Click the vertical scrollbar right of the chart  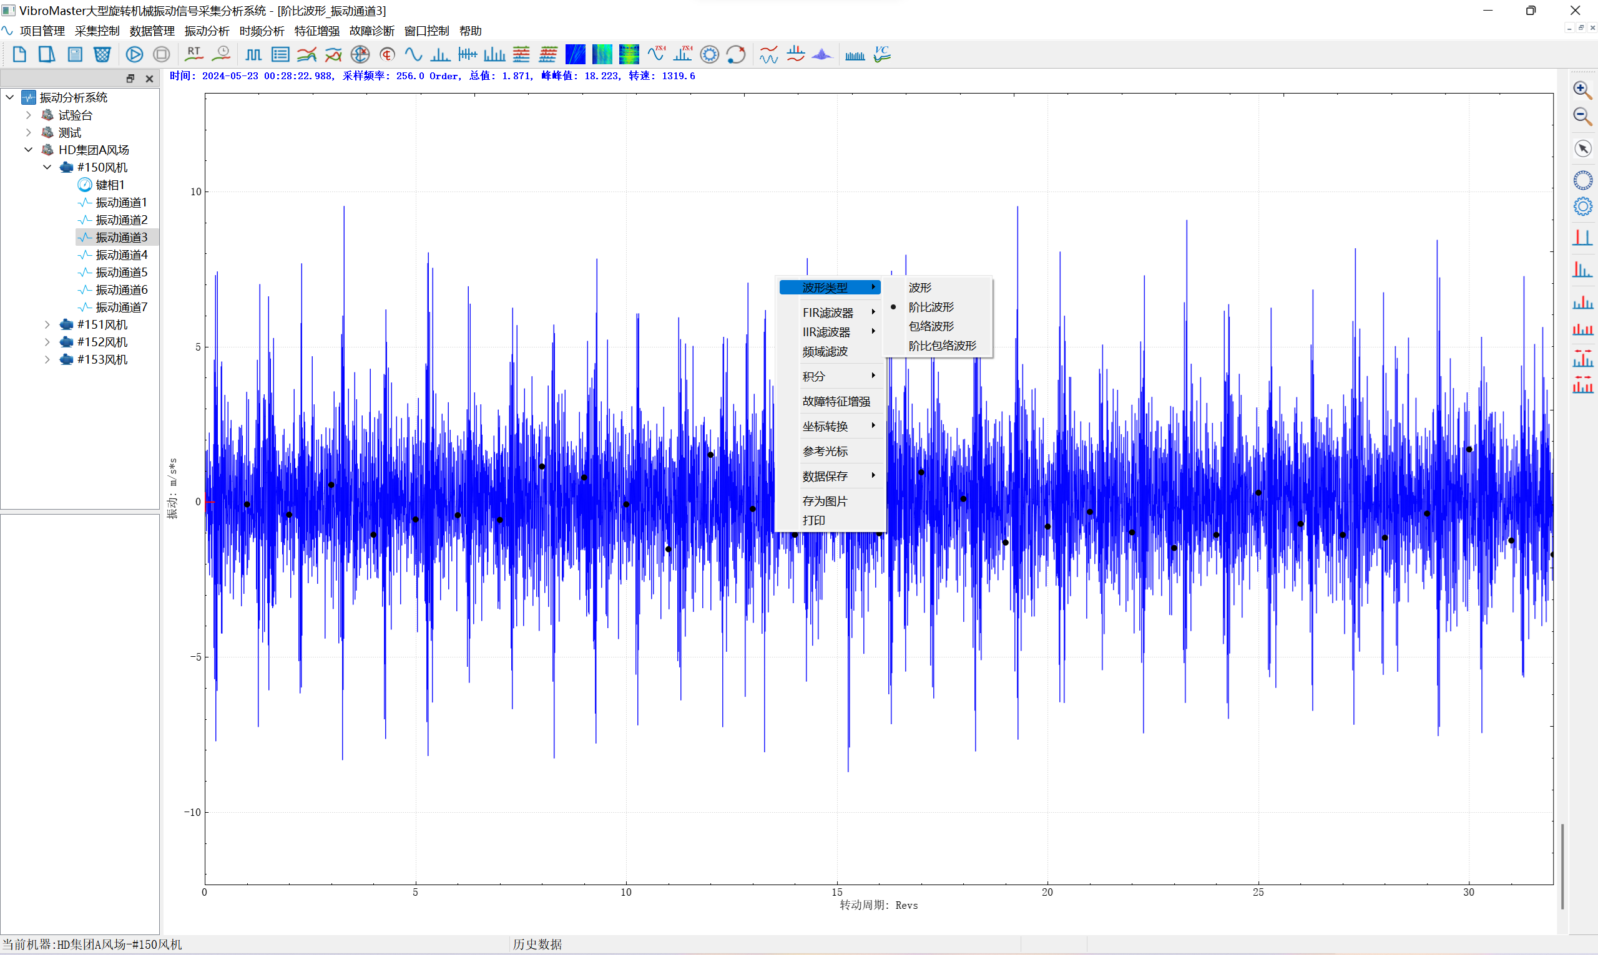click(x=1562, y=866)
